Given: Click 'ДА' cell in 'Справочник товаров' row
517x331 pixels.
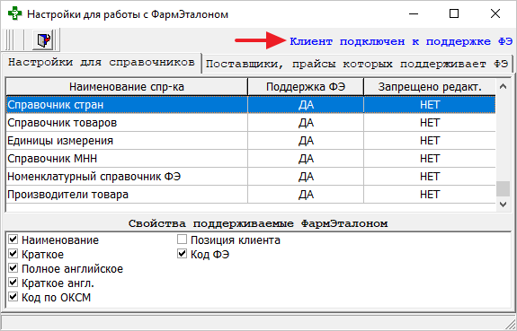Looking at the screenshot, I should (x=306, y=123).
